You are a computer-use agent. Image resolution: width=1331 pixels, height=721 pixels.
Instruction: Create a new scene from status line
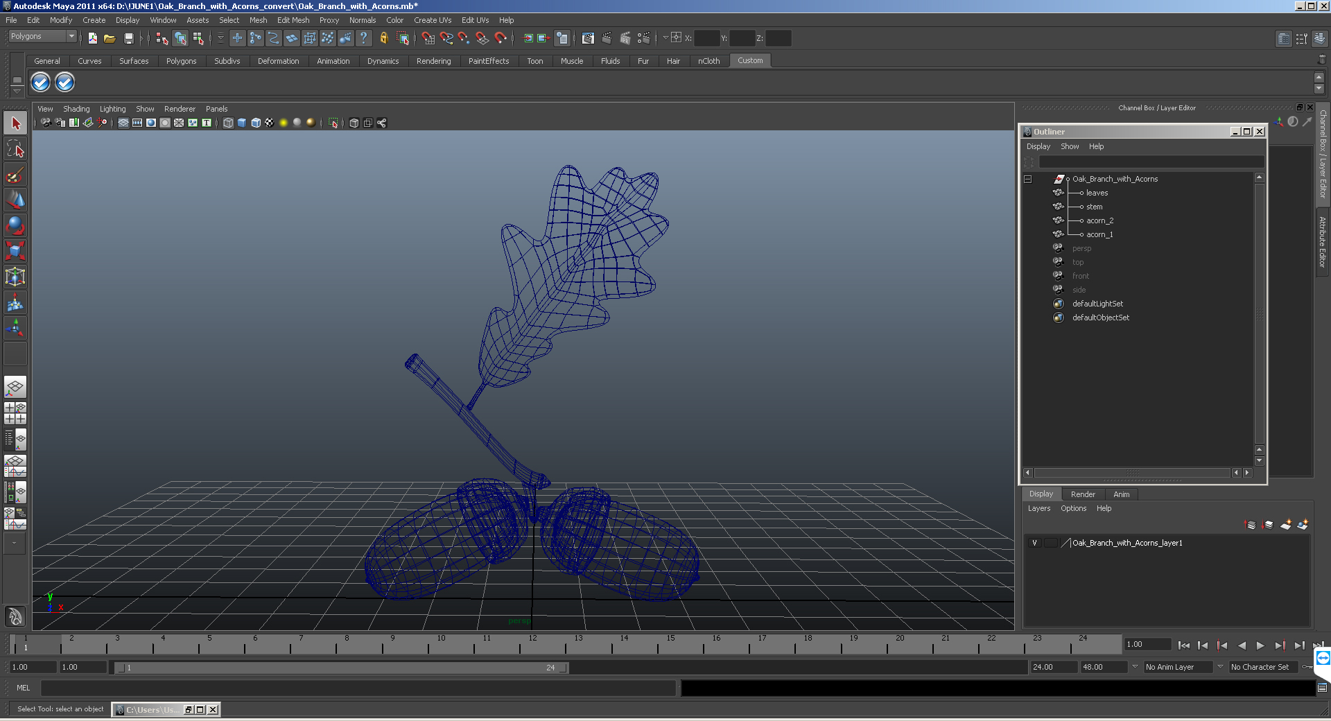pyautogui.click(x=92, y=38)
